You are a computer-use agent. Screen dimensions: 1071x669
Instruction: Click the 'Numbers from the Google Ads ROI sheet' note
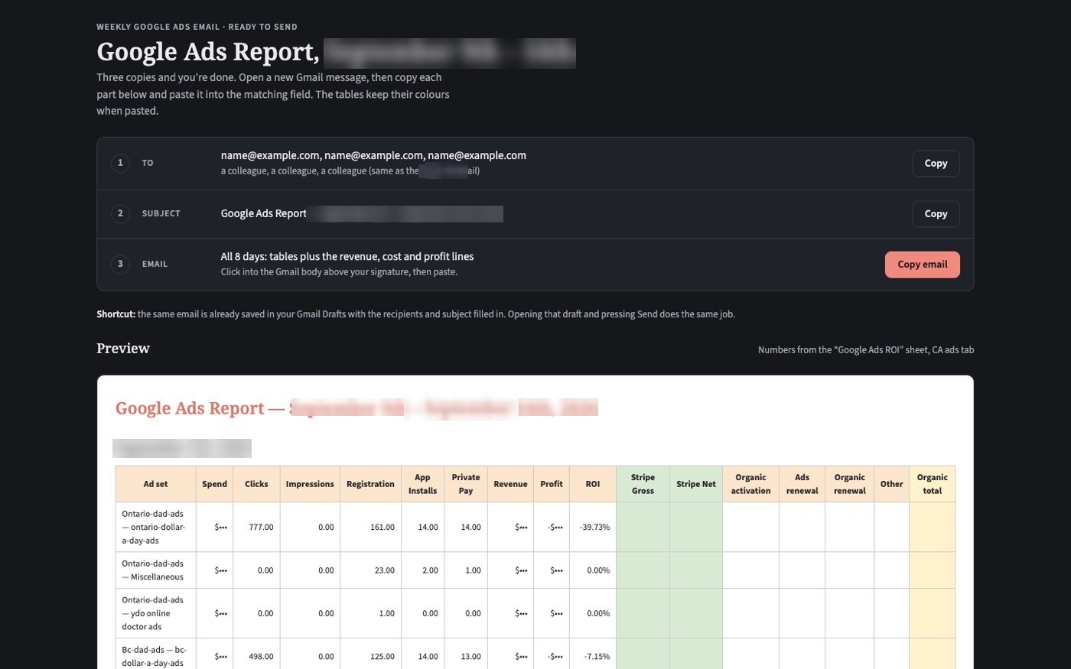tap(866, 350)
